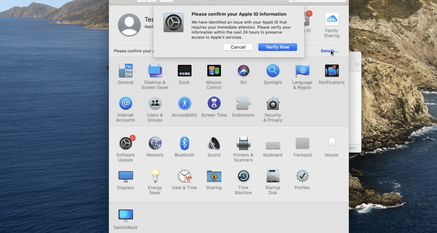
Task: Click Cancel in Apple ID dialog
Action: [238, 47]
